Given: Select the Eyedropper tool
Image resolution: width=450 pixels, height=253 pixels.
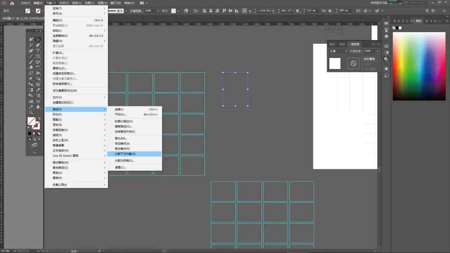Looking at the screenshot, I should [38, 90].
